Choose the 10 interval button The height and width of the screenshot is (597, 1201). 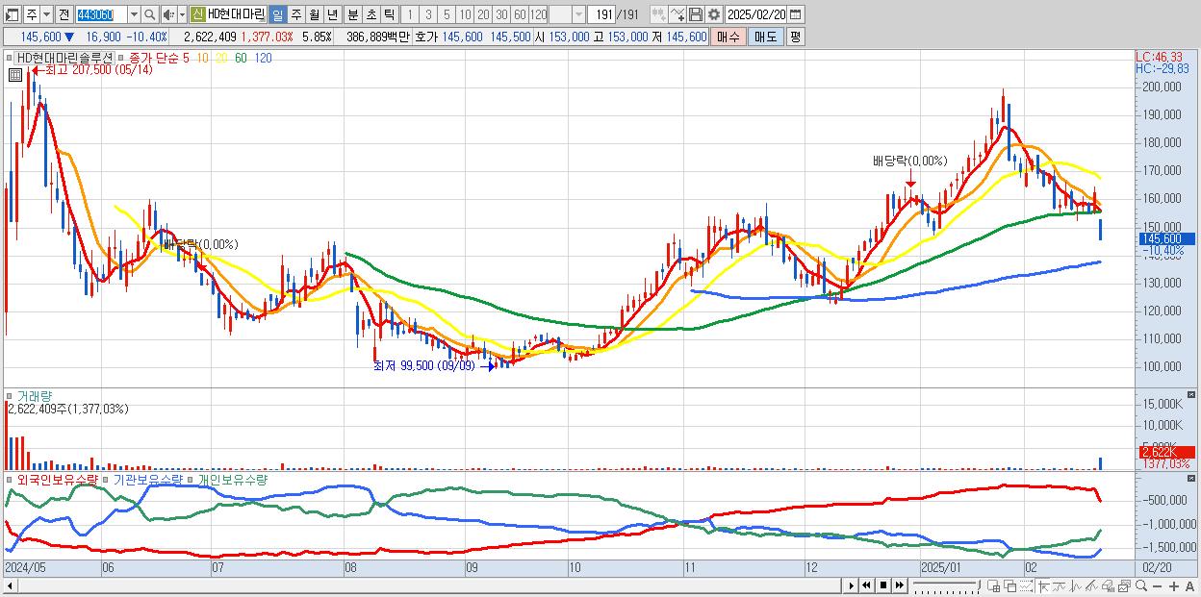click(x=465, y=14)
